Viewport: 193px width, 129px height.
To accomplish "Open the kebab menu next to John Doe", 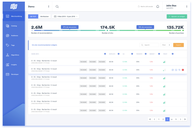I will (x=187, y=7).
